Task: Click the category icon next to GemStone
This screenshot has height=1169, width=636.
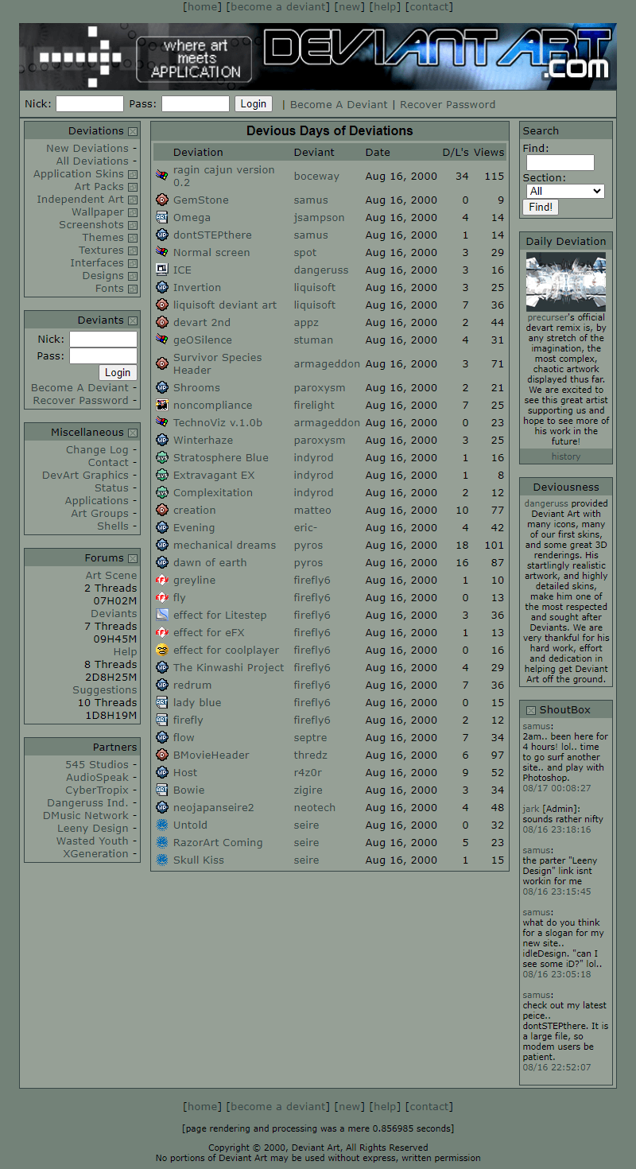Action: (x=162, y=200)
